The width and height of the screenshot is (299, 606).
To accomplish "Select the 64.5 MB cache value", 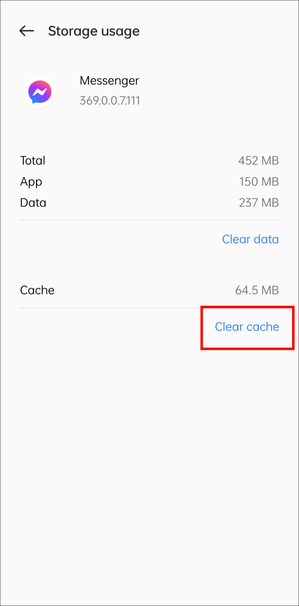I will [x=257, y=290].
